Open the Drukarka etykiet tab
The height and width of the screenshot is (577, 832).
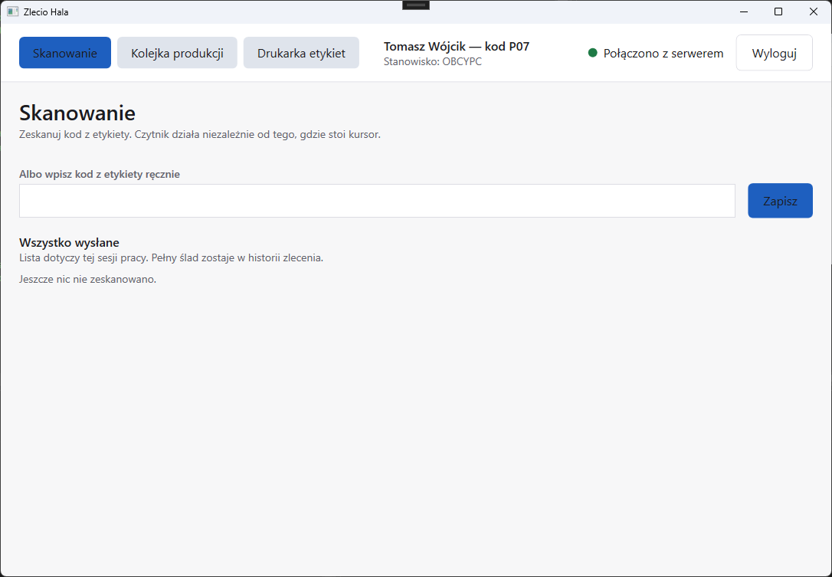pyautogui.click(x=301, y=53)
